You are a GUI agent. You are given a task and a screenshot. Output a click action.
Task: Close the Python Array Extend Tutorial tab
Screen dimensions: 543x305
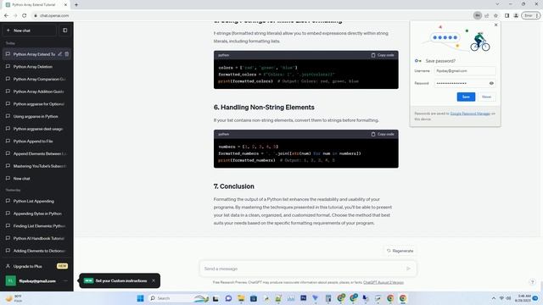click(65, 5)
